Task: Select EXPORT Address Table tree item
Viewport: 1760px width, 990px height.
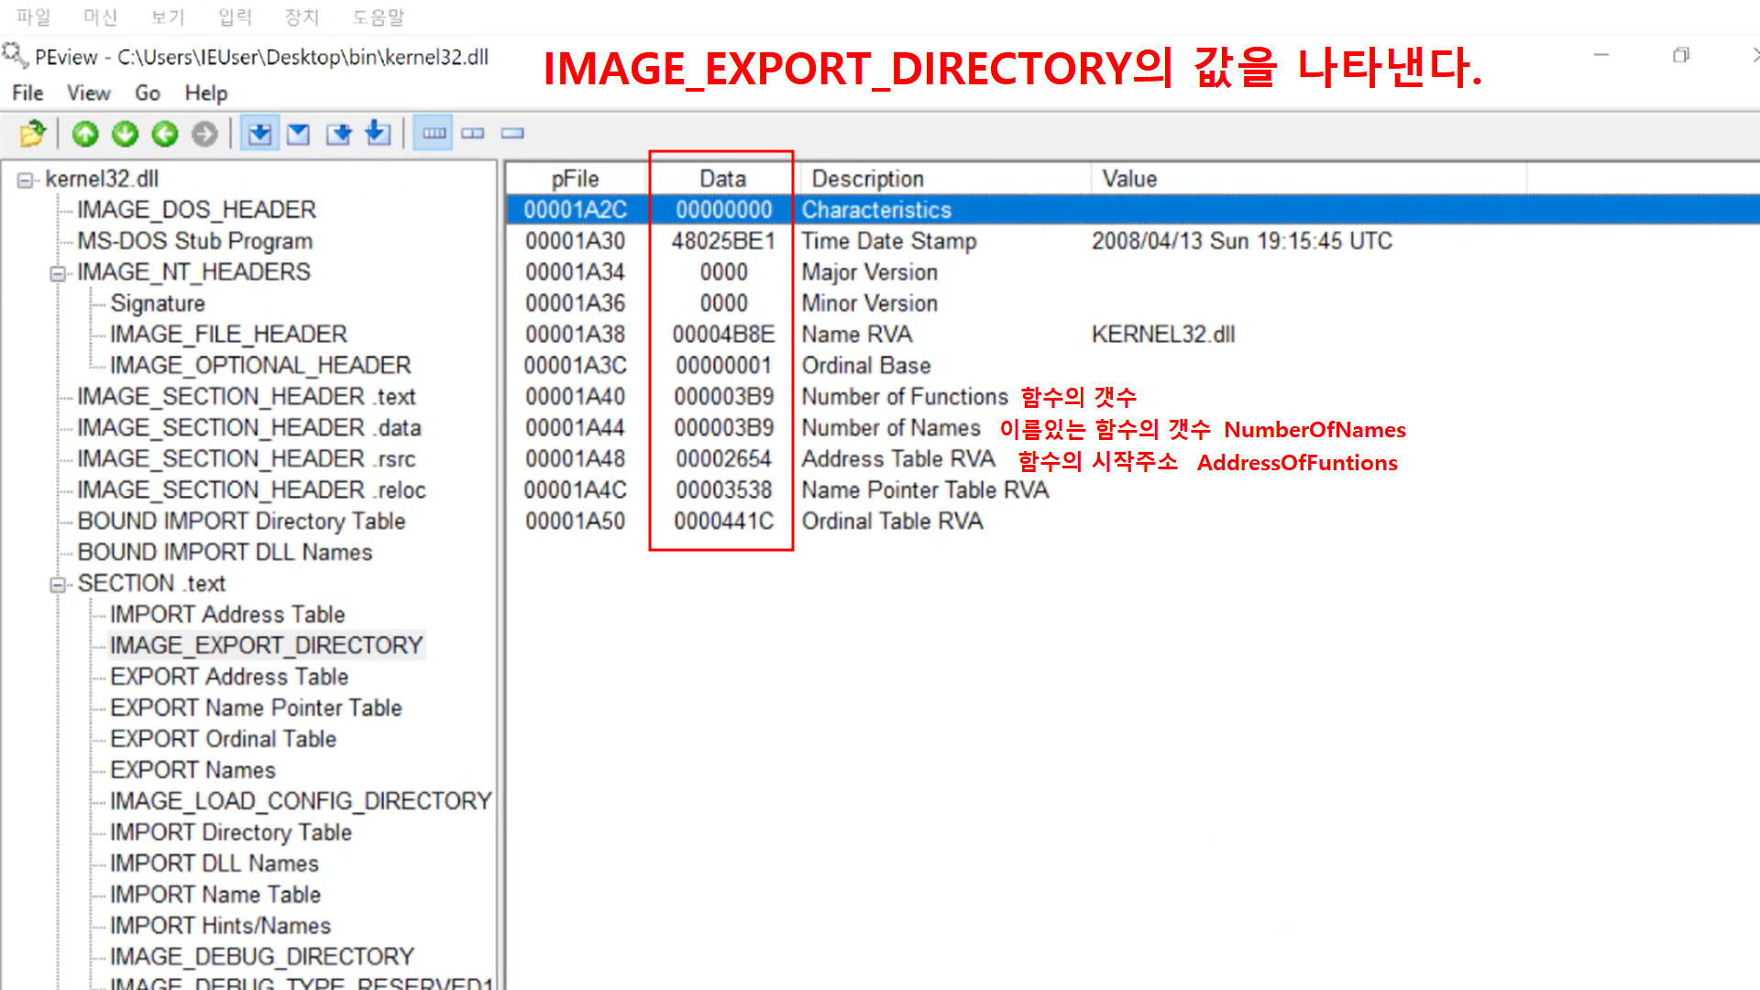Action: 230,677
